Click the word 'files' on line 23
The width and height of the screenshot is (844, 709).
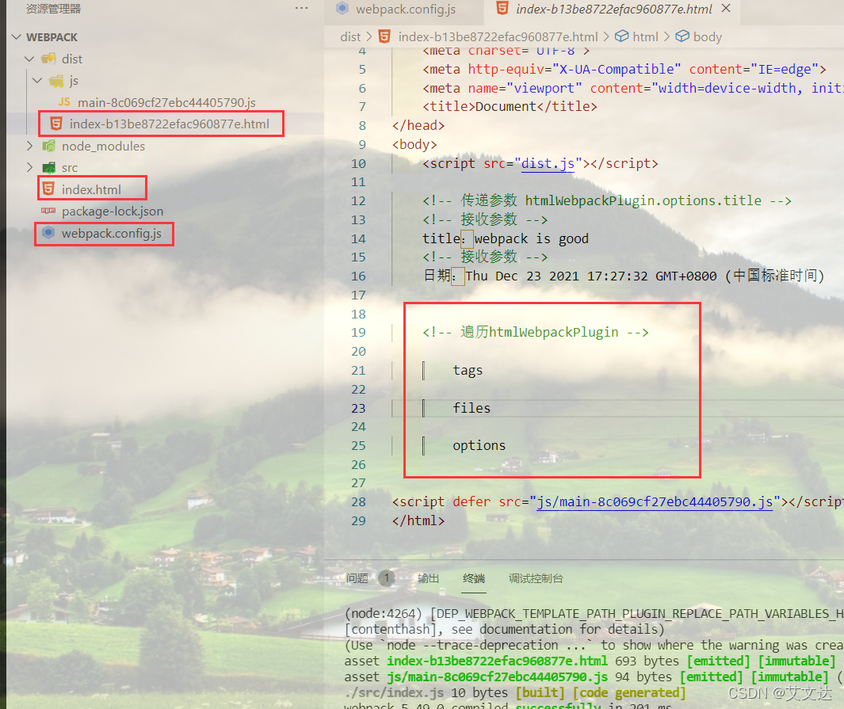coord(472,408)
